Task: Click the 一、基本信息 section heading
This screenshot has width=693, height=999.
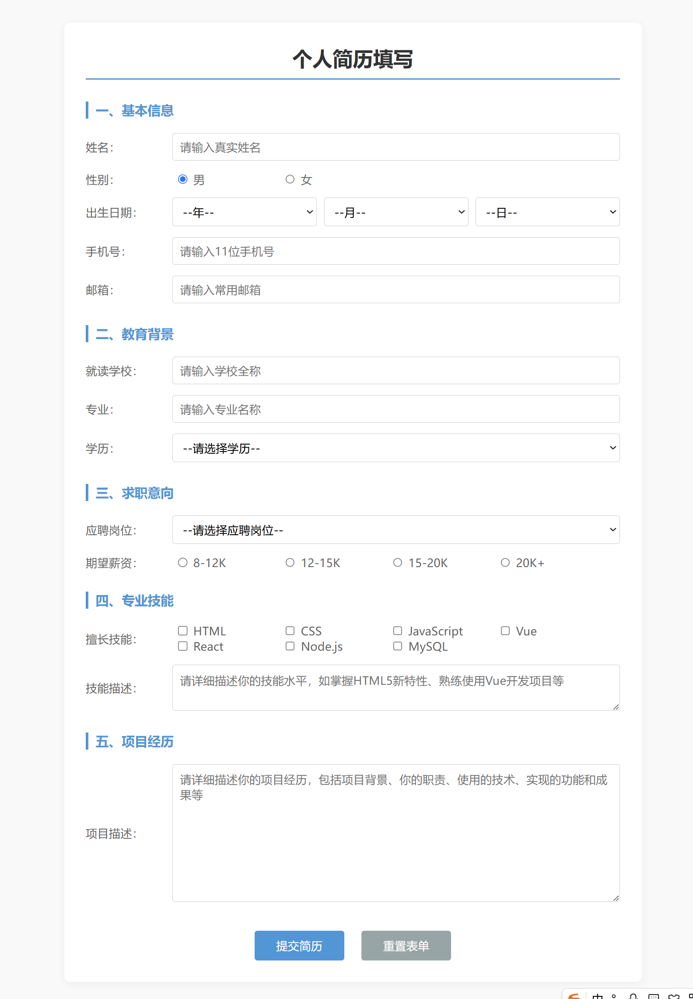Action: [134, 111]
